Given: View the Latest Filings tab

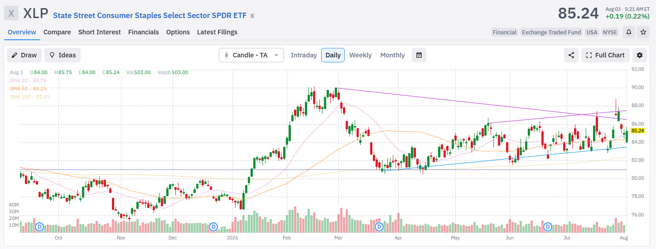Looking at the screenshot, I should click(217, 32).
